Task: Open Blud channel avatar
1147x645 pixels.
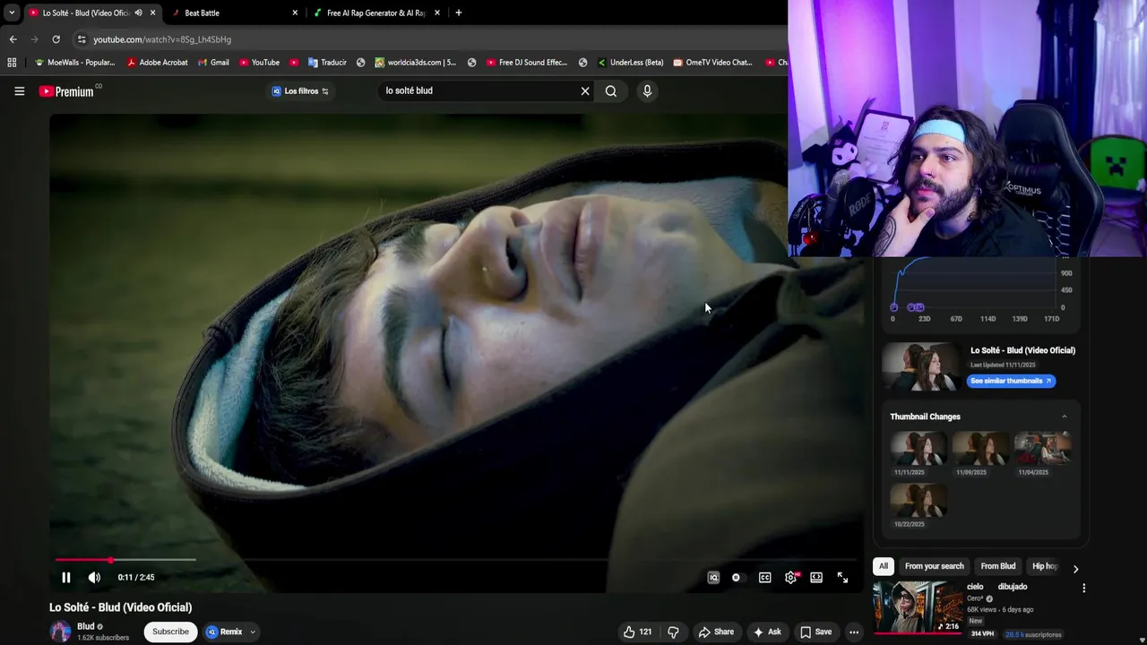Action: pyautogui.click(x=60, y=632)
